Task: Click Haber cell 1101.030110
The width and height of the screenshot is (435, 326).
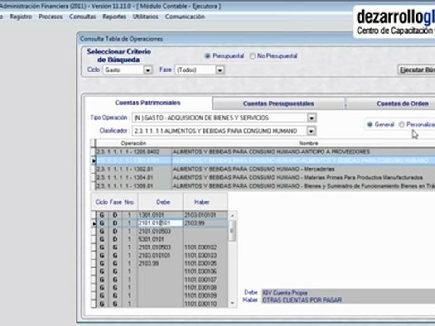Action: (x=205, y=303)
